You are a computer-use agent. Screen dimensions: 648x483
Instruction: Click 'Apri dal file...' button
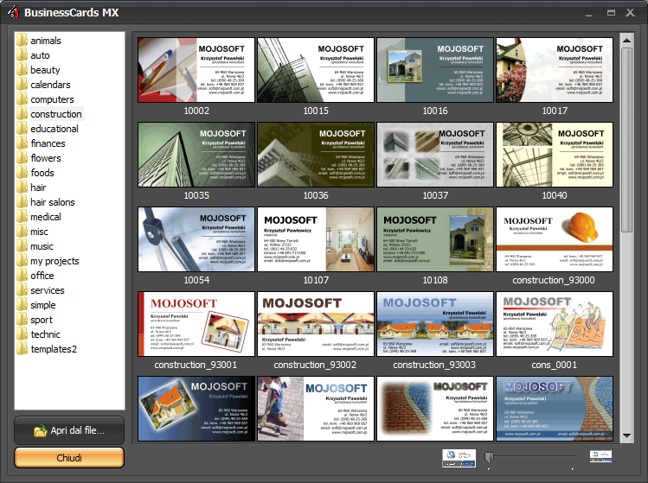click(x=69, y=430)
